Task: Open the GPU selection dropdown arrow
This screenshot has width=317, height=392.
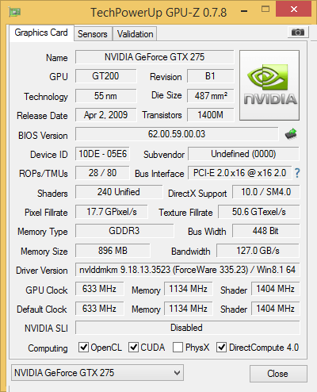Action: click(177, 373)
